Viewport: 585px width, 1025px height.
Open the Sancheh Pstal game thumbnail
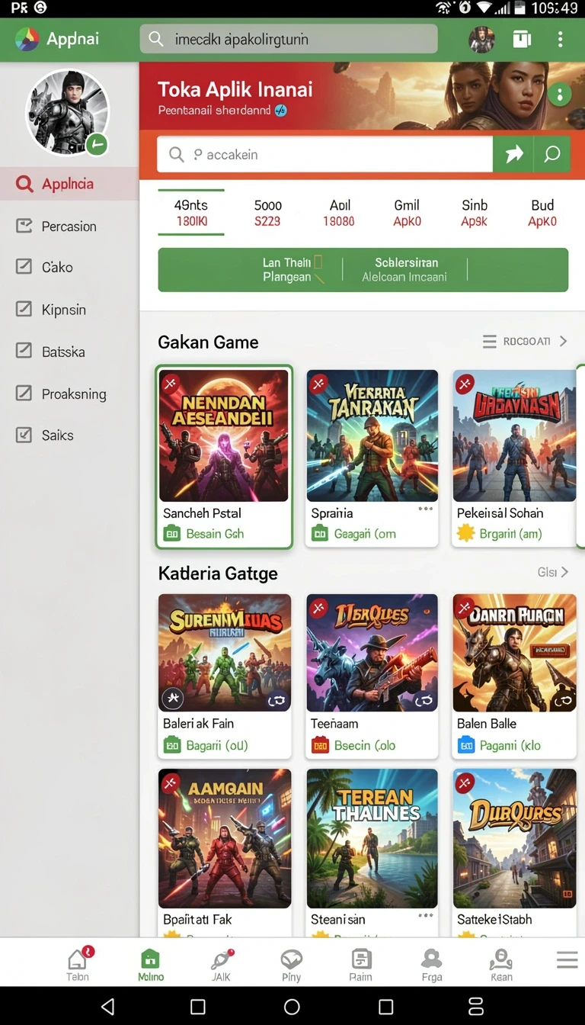tap(224, 435)
